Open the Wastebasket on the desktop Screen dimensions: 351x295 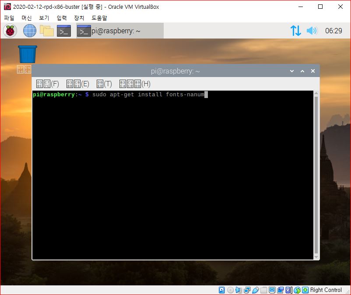27,52
